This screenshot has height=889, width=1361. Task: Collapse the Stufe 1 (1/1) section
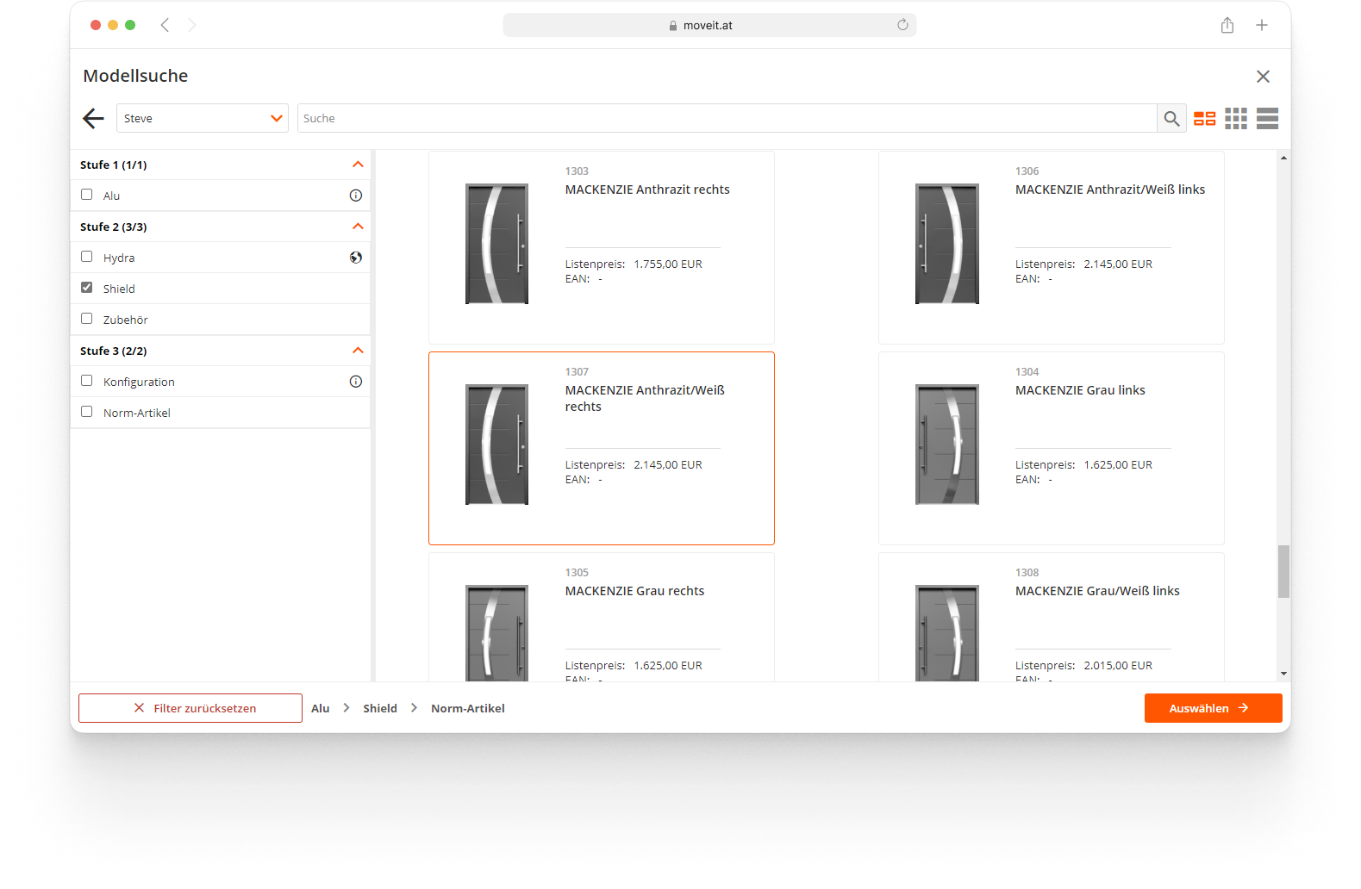tap(358, 165)
